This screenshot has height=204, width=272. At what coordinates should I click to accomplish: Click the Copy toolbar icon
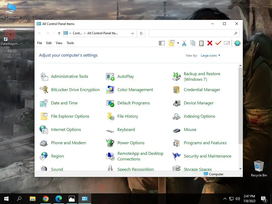(x=193, y=43)
